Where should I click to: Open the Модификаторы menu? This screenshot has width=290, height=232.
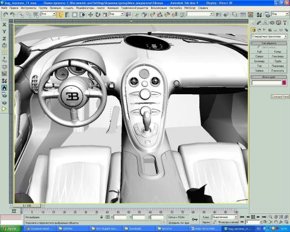(85, 8)
